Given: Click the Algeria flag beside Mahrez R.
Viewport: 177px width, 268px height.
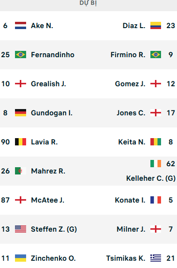Looking at the screenshot, I should click(x=20, y=171).
